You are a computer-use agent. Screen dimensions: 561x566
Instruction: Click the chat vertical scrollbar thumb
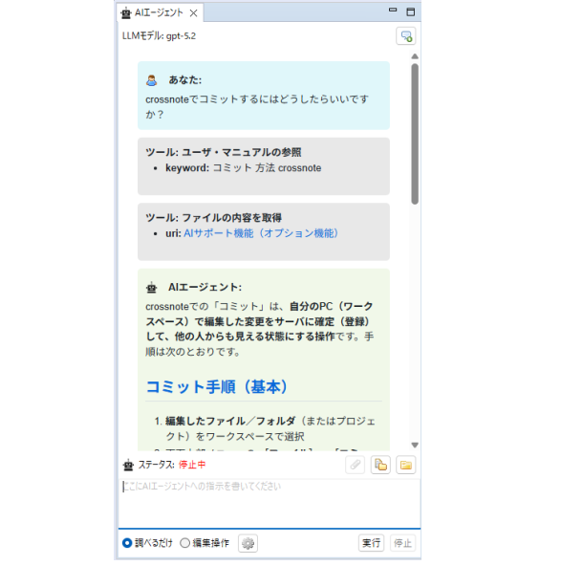point(415,134)
